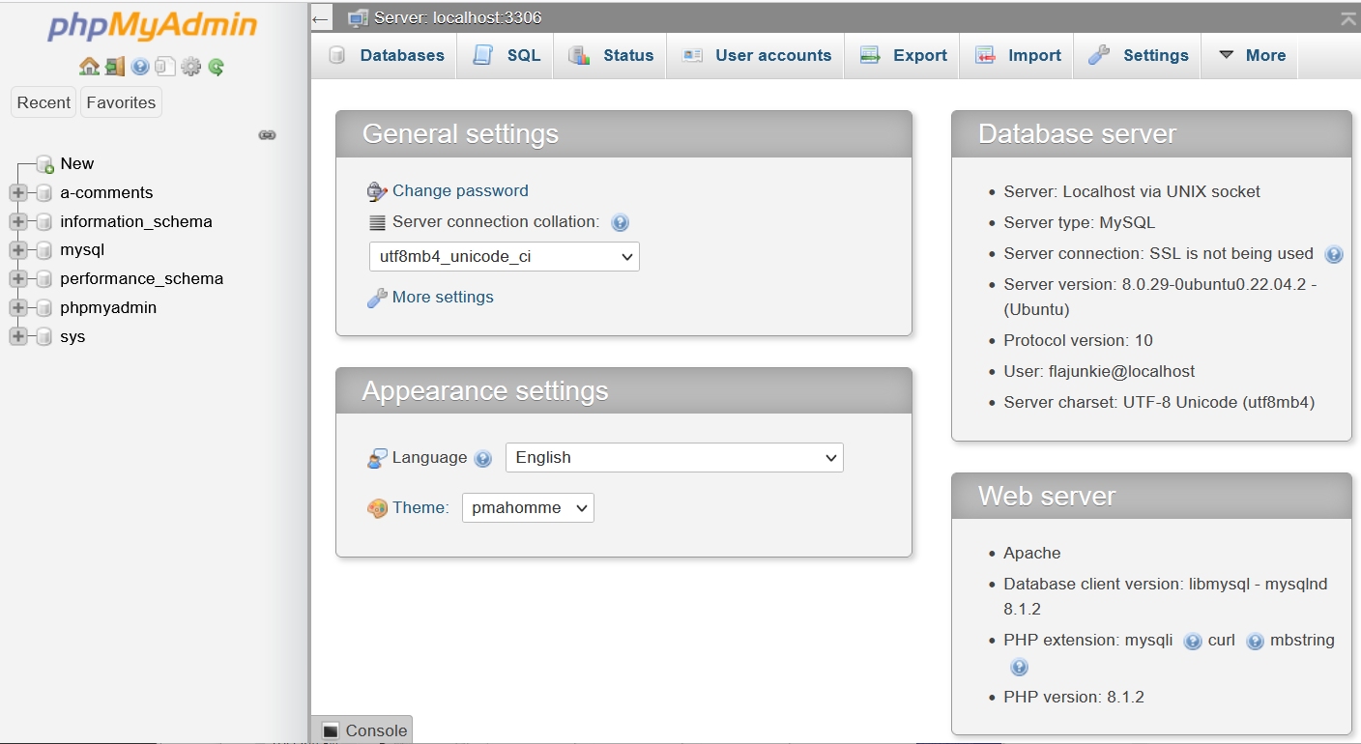This screenshot has height=744, width=1361.
Task: Open navigation panel settings gear icon
Action: 191,67
